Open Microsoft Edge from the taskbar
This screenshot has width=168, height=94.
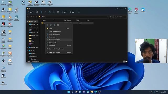96,92
